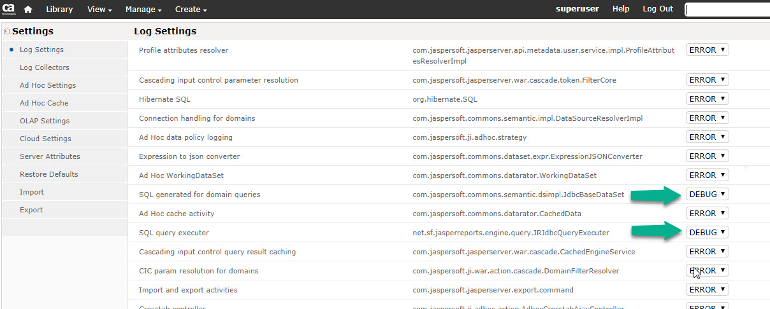Click Restore Defaults in the sidebar
The width and height of the screenshot is (770, 309).
[x=49, y=174]
